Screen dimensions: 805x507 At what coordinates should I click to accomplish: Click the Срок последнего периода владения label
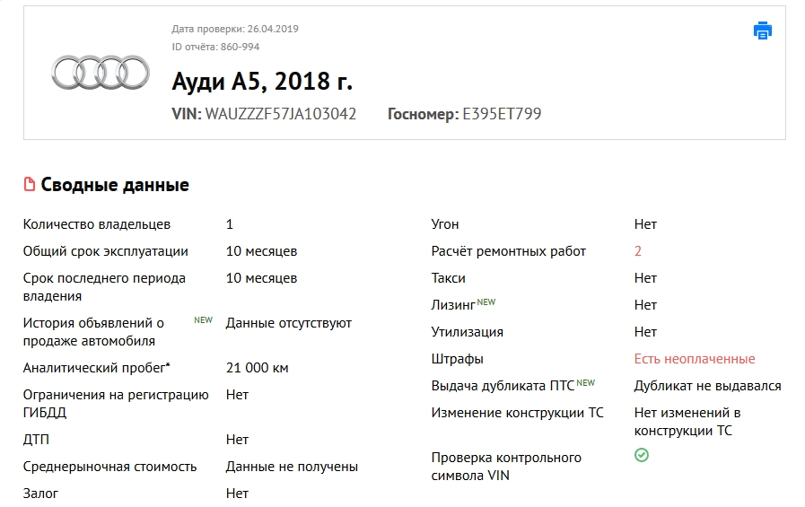[104, 287]
